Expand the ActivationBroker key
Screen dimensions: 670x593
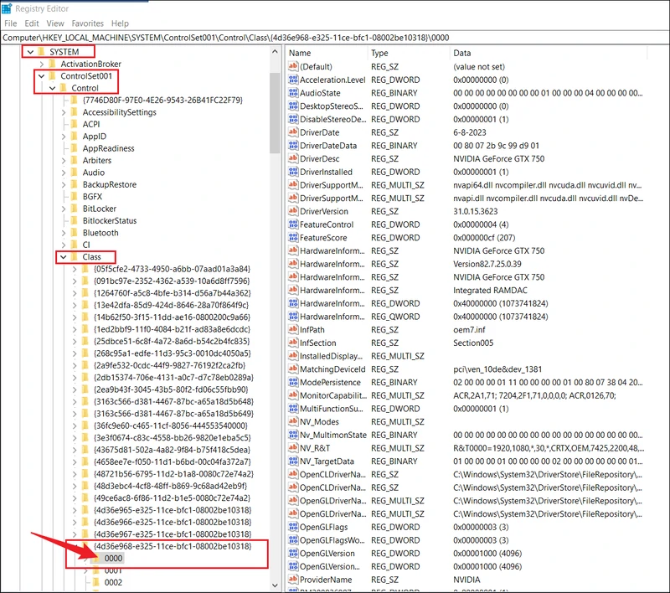[x=41, y=64]
